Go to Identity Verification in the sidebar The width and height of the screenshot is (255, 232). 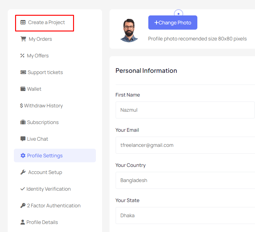coord(46,189)
